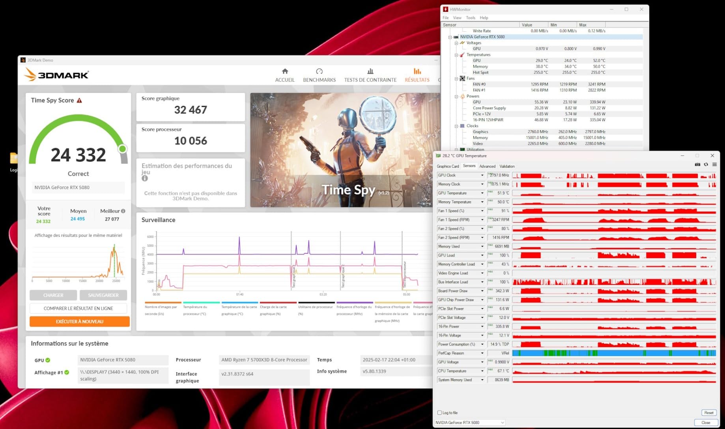
Task: Click the Sauvegarder button in 3DMark
Action: tap(103, 295)
